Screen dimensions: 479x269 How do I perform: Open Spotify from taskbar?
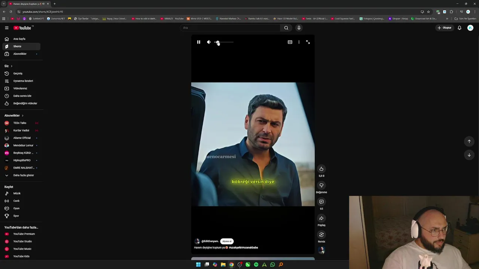256,265
